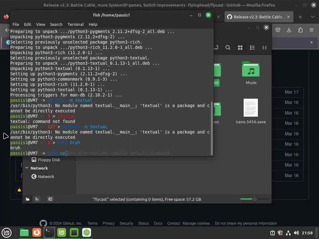Open the File menu in terminal
Viewport: 319px width, 239px height.
point(16,24)
